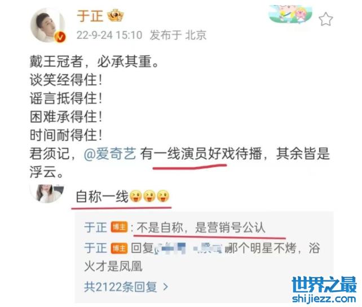Click the orange verified V badge
This screenshot has height=307, width=362.
(60, 37)
